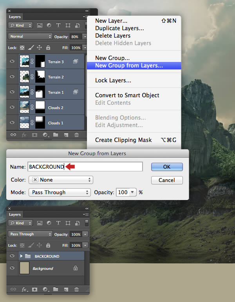Click Cancel in New Group dialog

[x=167, y=180]
